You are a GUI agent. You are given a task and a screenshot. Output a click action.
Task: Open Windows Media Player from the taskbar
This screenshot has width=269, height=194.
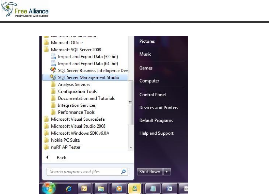(x=119, y=189)
